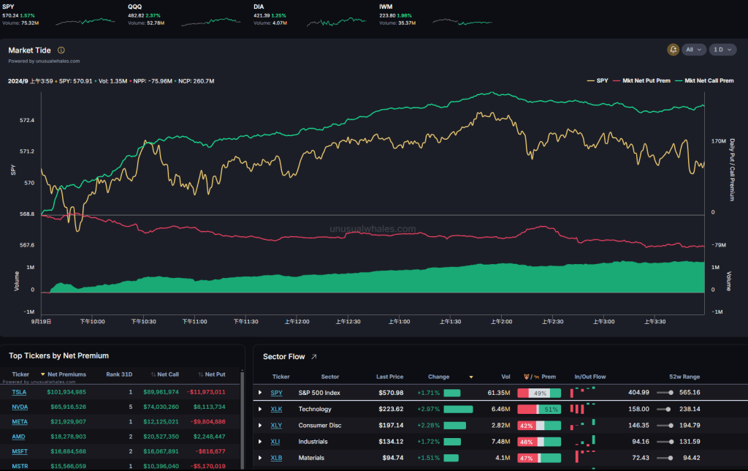Sort by Net Put column arrows

pos(199,374)
